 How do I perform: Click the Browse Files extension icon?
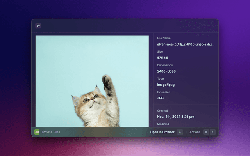coord(37,132)
